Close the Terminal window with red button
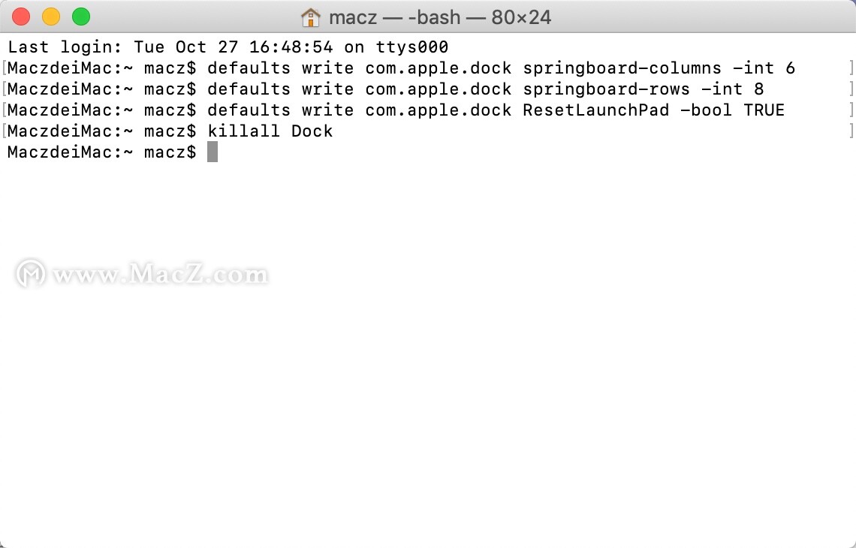The width and height of the screenshot is (856, 548). (x=21, y=17)
